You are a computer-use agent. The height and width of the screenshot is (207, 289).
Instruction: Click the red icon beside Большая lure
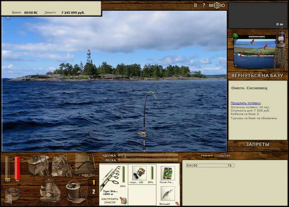click(177, 203)
